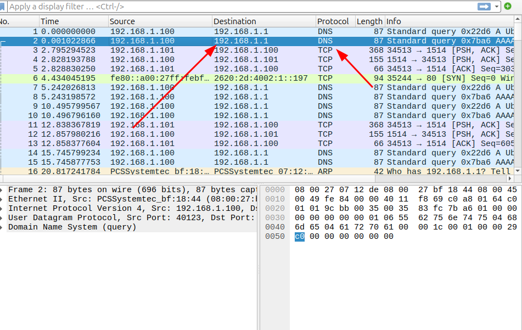
Task: Select packet 2 at time 0.001022866
Action: click(257, 41)
